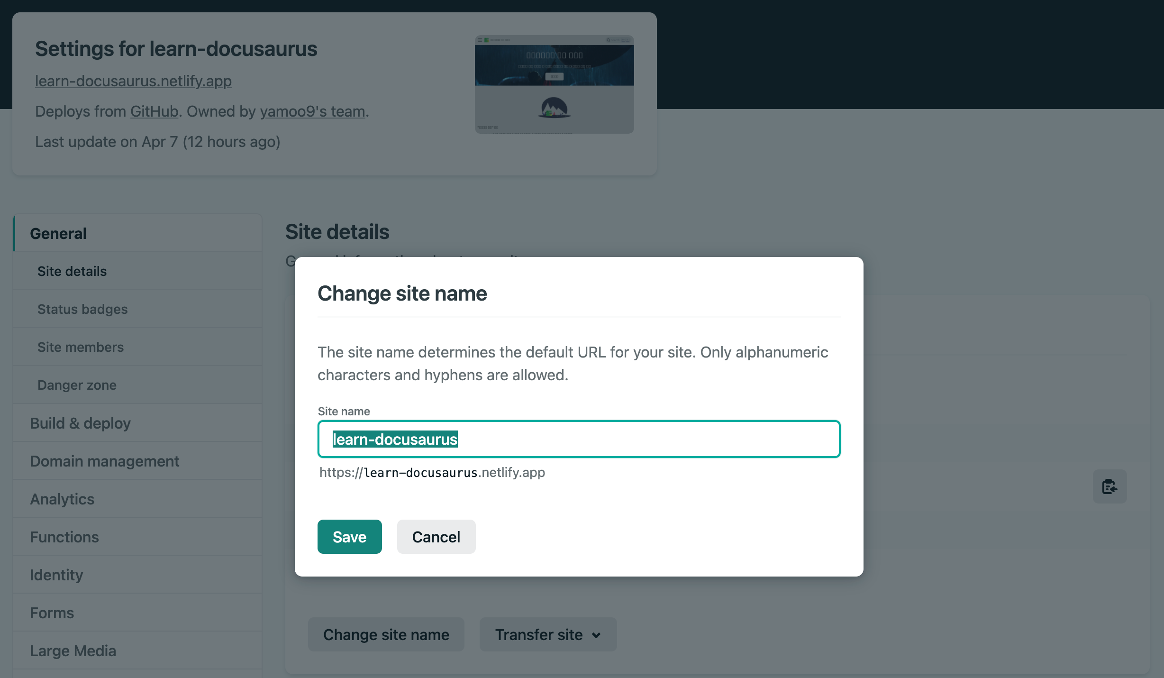This screenshot has width=1164, height=678.
Task: Click the Change site name button
Action: (386, 634)
